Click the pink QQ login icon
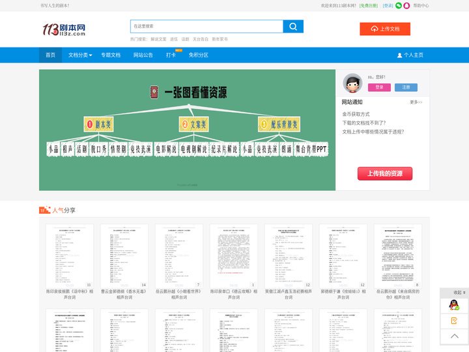This screenshot has height=352, width=469. 406,6
